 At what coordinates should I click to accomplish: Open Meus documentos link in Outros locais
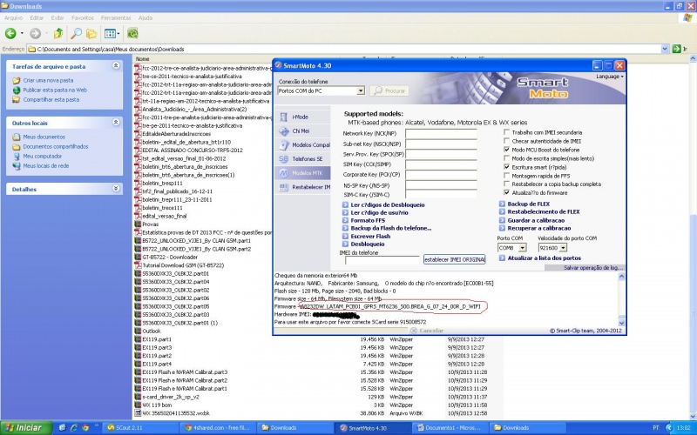click(x=44, y=137)
